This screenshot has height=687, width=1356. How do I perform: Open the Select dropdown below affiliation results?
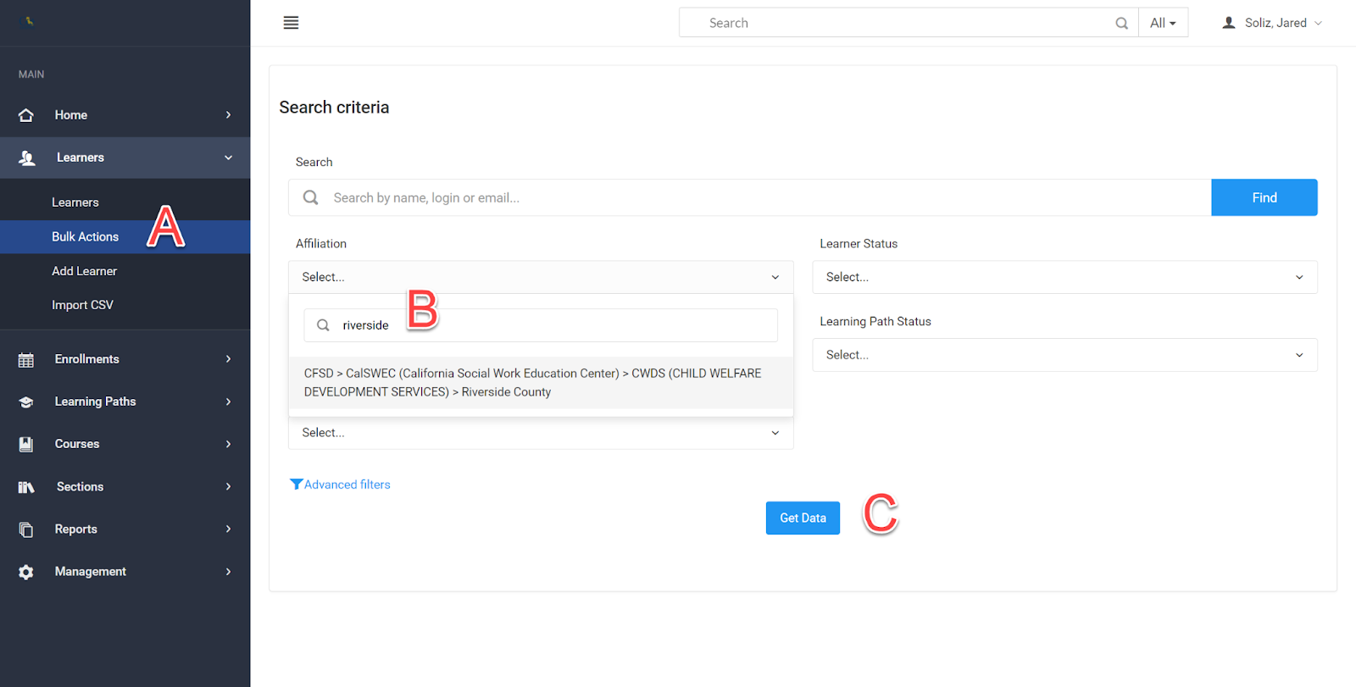pos(541,432)
